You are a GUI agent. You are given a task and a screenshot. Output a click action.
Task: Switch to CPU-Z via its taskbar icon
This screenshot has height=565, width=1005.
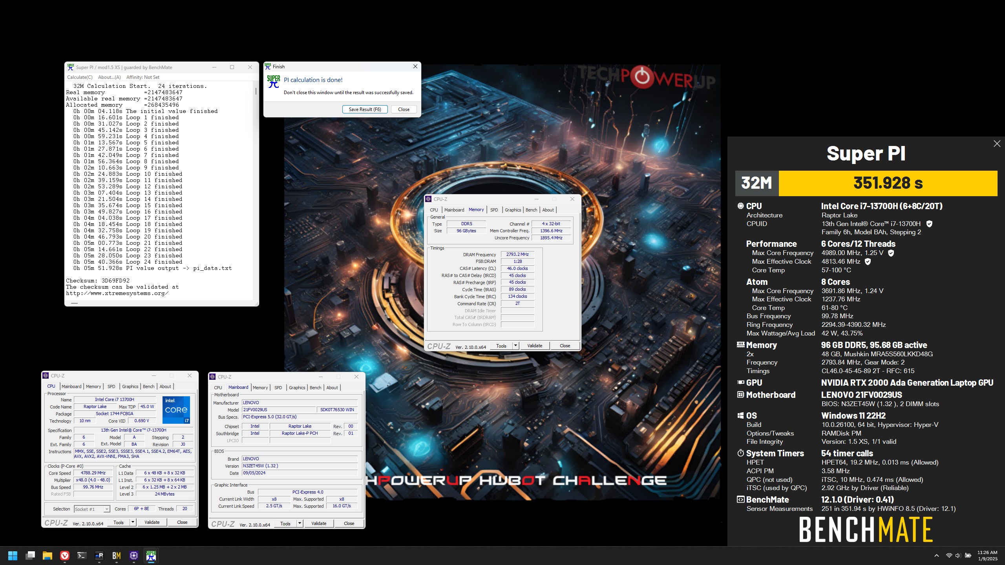(134, 556)
